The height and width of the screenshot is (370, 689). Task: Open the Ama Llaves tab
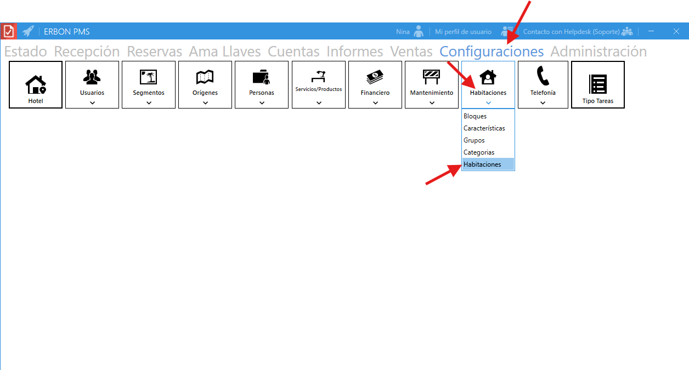pyautogui.click(x=225, y=52)
